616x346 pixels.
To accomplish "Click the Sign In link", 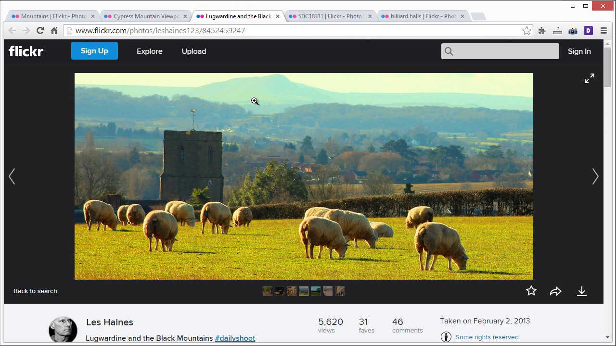I will pyautogui.click(x=579, y=51).
